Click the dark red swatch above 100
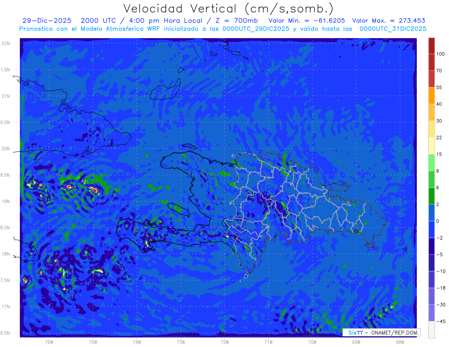449x347 pixels. [x=431, y=46]
